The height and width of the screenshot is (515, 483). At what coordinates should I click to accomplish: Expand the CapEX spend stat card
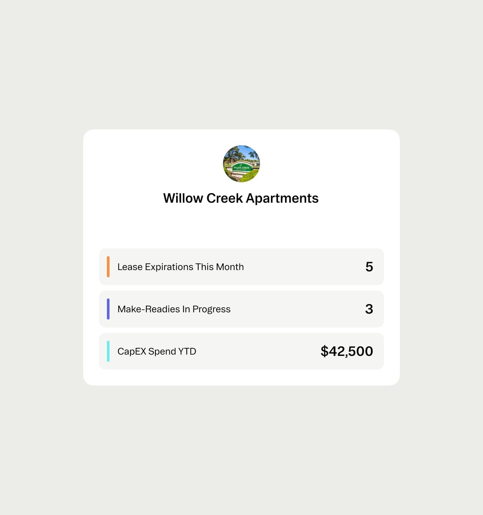(x=241, y=351)
